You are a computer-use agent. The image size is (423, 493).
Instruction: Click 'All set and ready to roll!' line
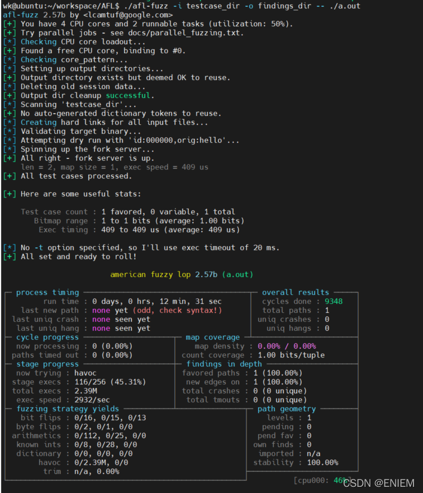coord(70,256)
